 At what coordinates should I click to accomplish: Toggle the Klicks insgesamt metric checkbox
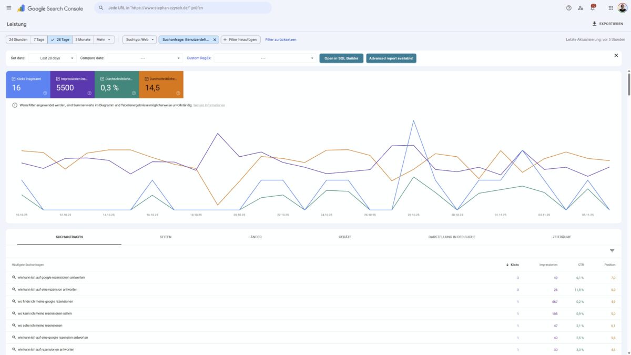point(14,79)
